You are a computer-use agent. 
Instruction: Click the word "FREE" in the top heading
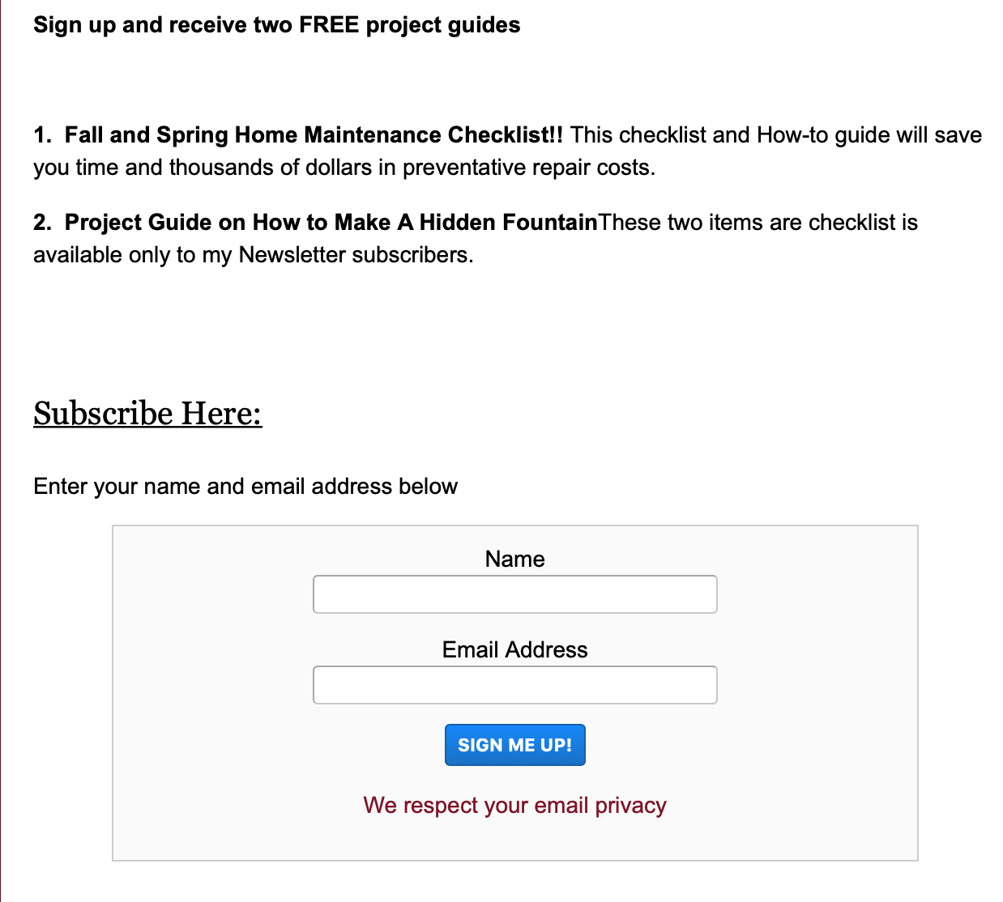tap(329, 25)
